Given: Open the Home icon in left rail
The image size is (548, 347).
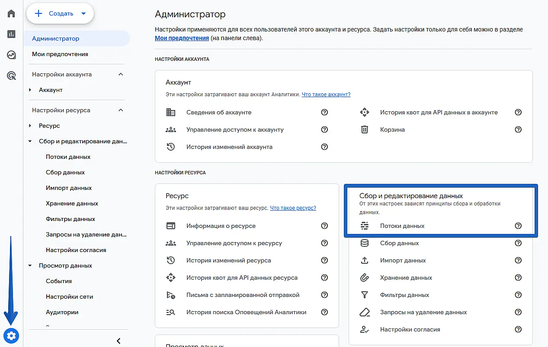Looking at the screenshot, I should pyautogui.click(x=12, y=13).
